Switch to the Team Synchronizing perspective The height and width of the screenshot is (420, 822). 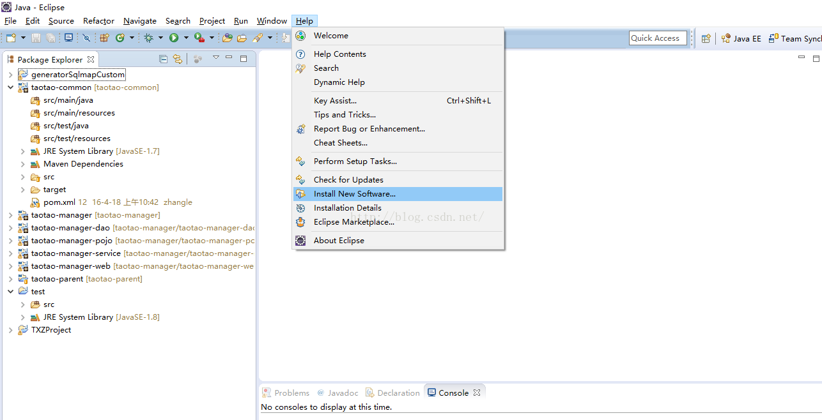tap(795, 38)
